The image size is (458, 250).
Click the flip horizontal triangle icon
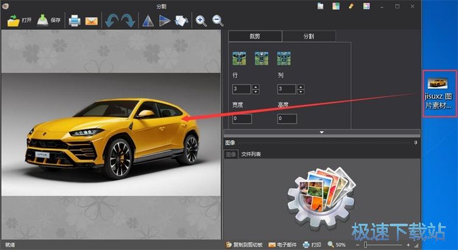point(148,21)
